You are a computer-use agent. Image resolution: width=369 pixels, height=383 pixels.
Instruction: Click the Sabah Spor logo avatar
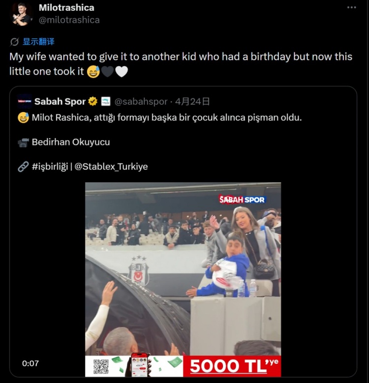point(24,102)
